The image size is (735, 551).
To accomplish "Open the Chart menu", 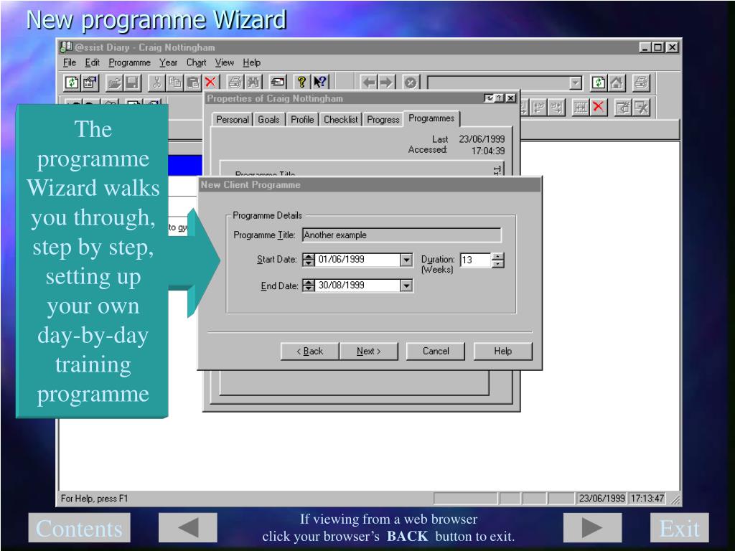I will coord(196,62).
